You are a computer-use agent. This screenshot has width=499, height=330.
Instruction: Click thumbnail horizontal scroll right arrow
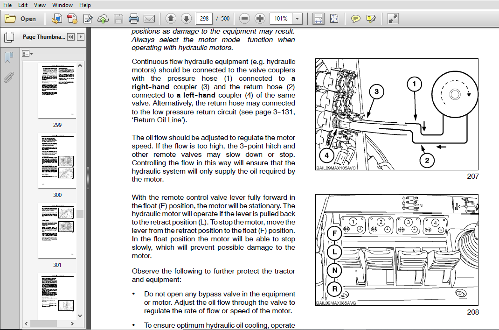(x=72, y=323)
